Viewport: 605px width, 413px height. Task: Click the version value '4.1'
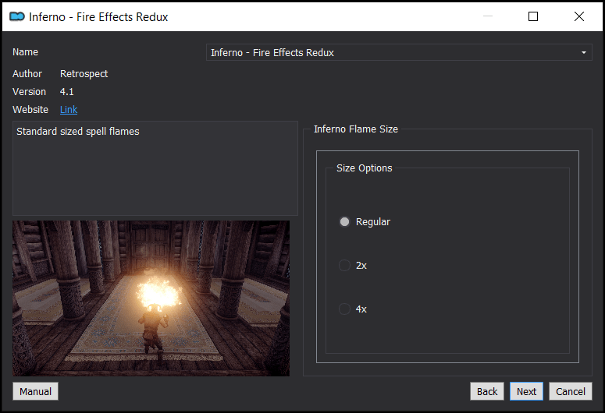click(x=67, y=92)
